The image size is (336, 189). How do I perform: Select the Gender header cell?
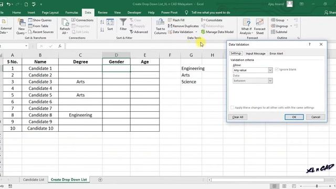pyautogui.click(x=116, y=62)
